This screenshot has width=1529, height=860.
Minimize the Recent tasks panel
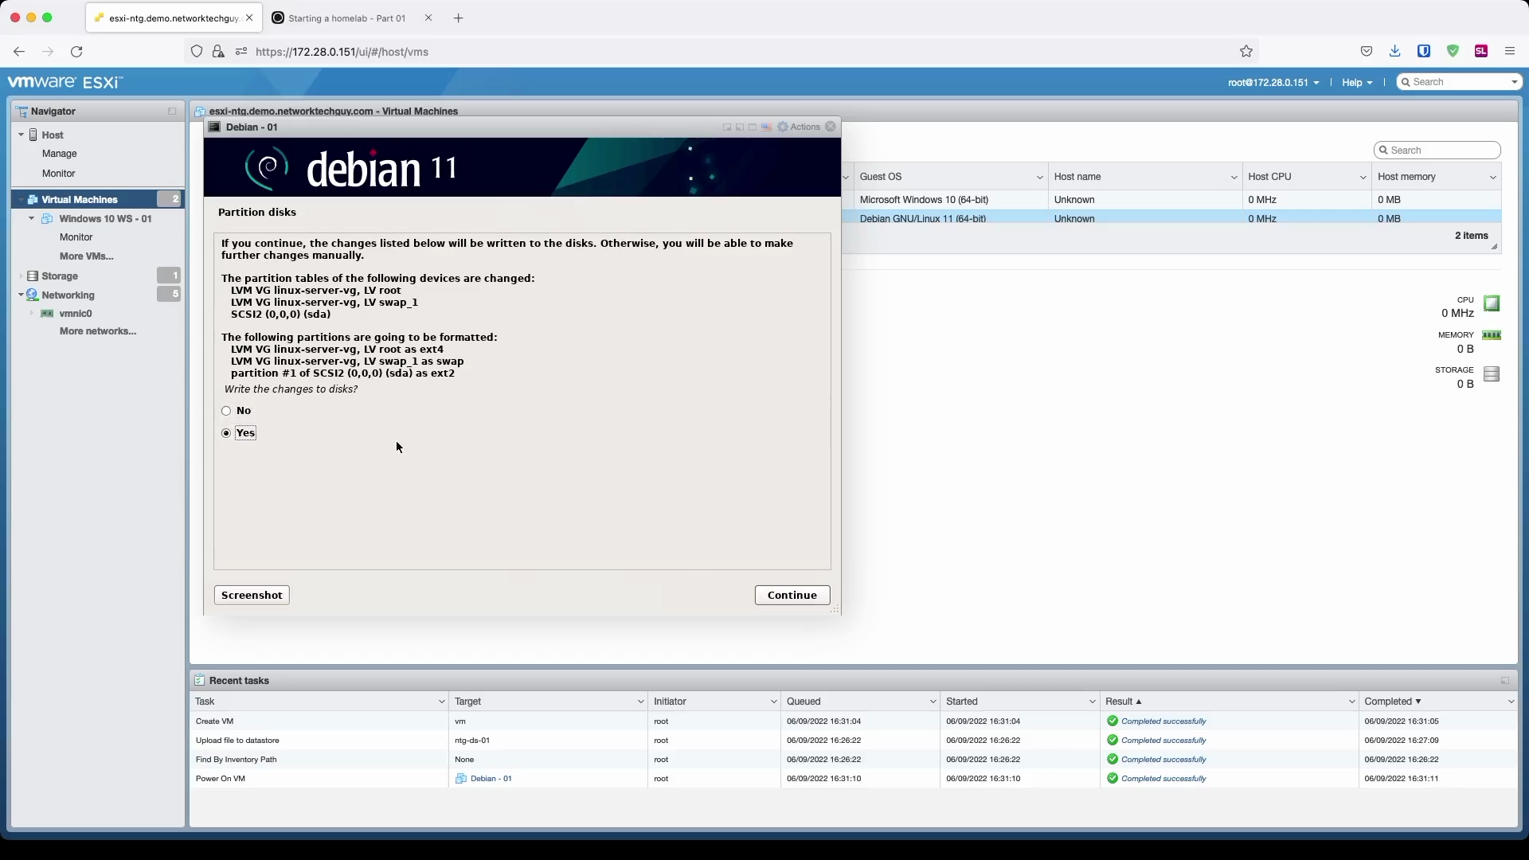click(x=1505, y=681)
